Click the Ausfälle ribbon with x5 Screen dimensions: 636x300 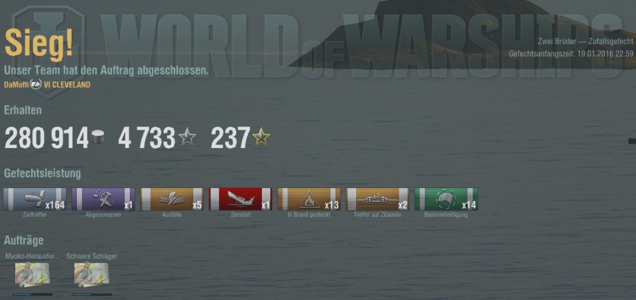click(x=172, y=199)
